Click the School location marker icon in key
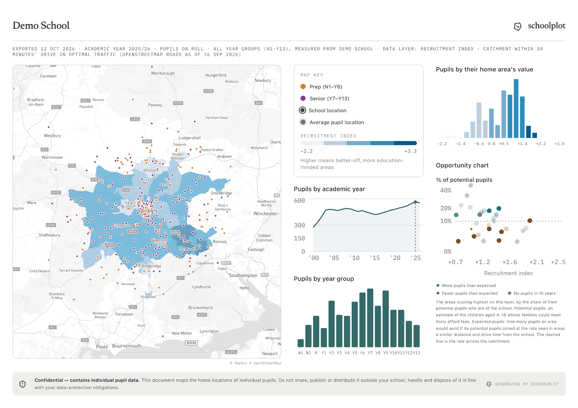The width and height of the screenshot is (578, 408). click(x=303, y=110)
